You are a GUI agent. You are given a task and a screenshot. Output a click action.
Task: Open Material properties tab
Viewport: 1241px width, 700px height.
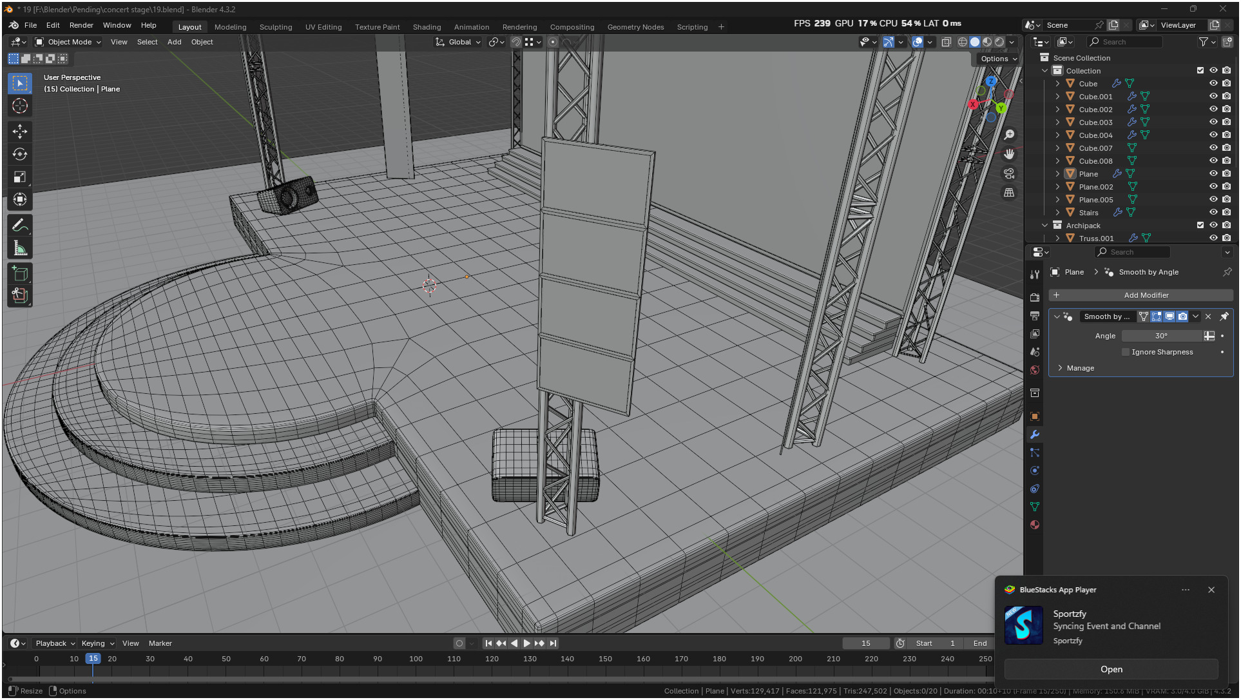[x=1035, y=525]
